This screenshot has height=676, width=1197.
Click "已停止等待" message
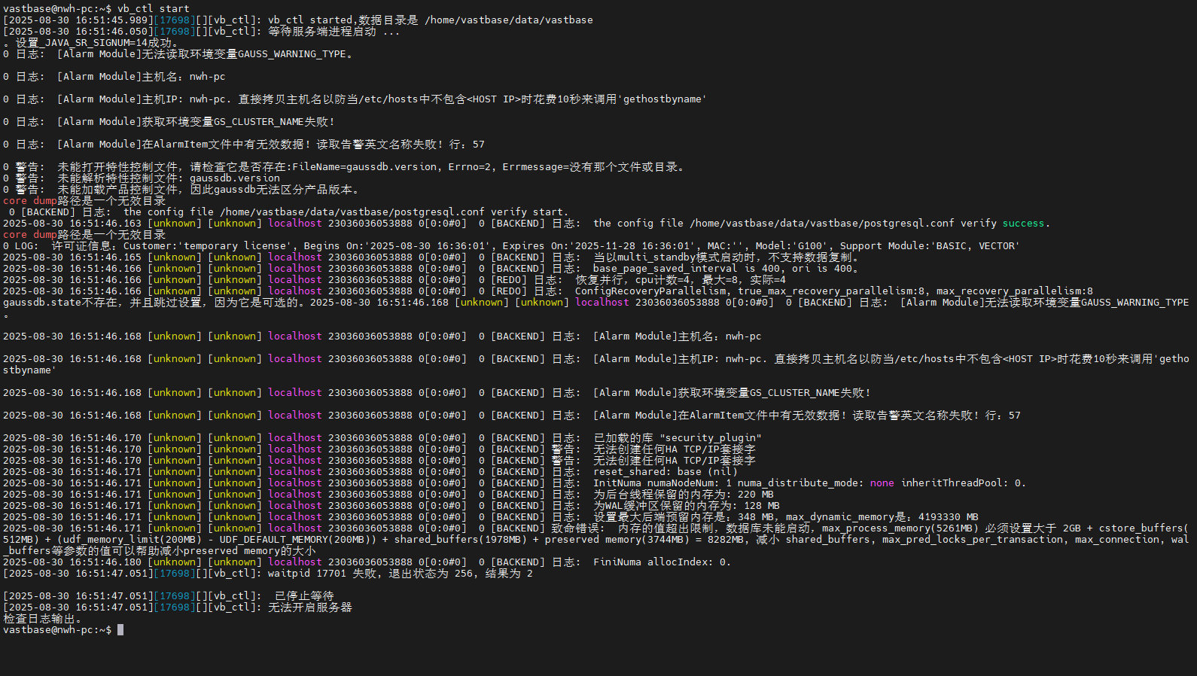[304, 596]
